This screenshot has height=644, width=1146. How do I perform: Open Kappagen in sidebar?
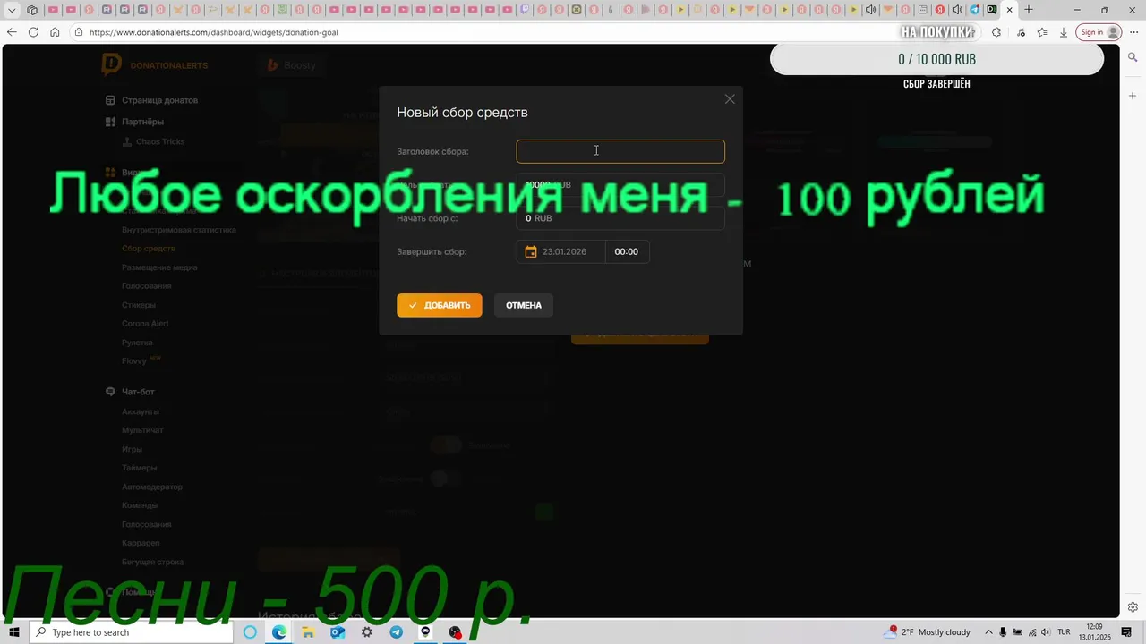141,543
